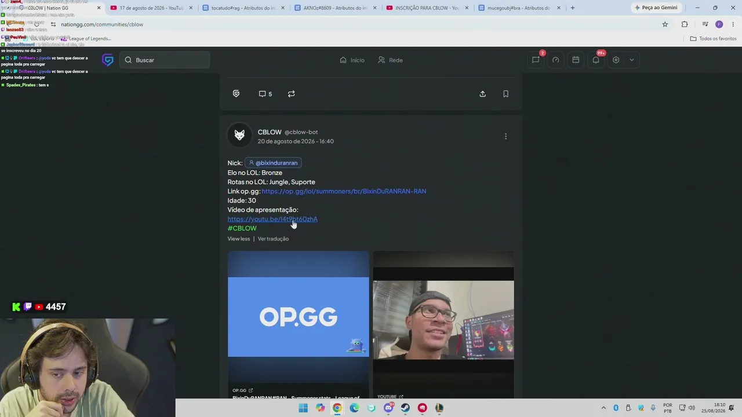742x417 pixels.
Task: Open the notifications bell with 99+ badge
Action: click(596, 60)
